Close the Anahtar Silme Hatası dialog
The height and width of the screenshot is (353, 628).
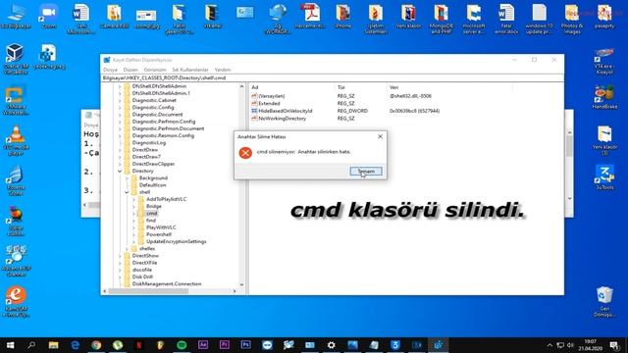coord(380,136)
